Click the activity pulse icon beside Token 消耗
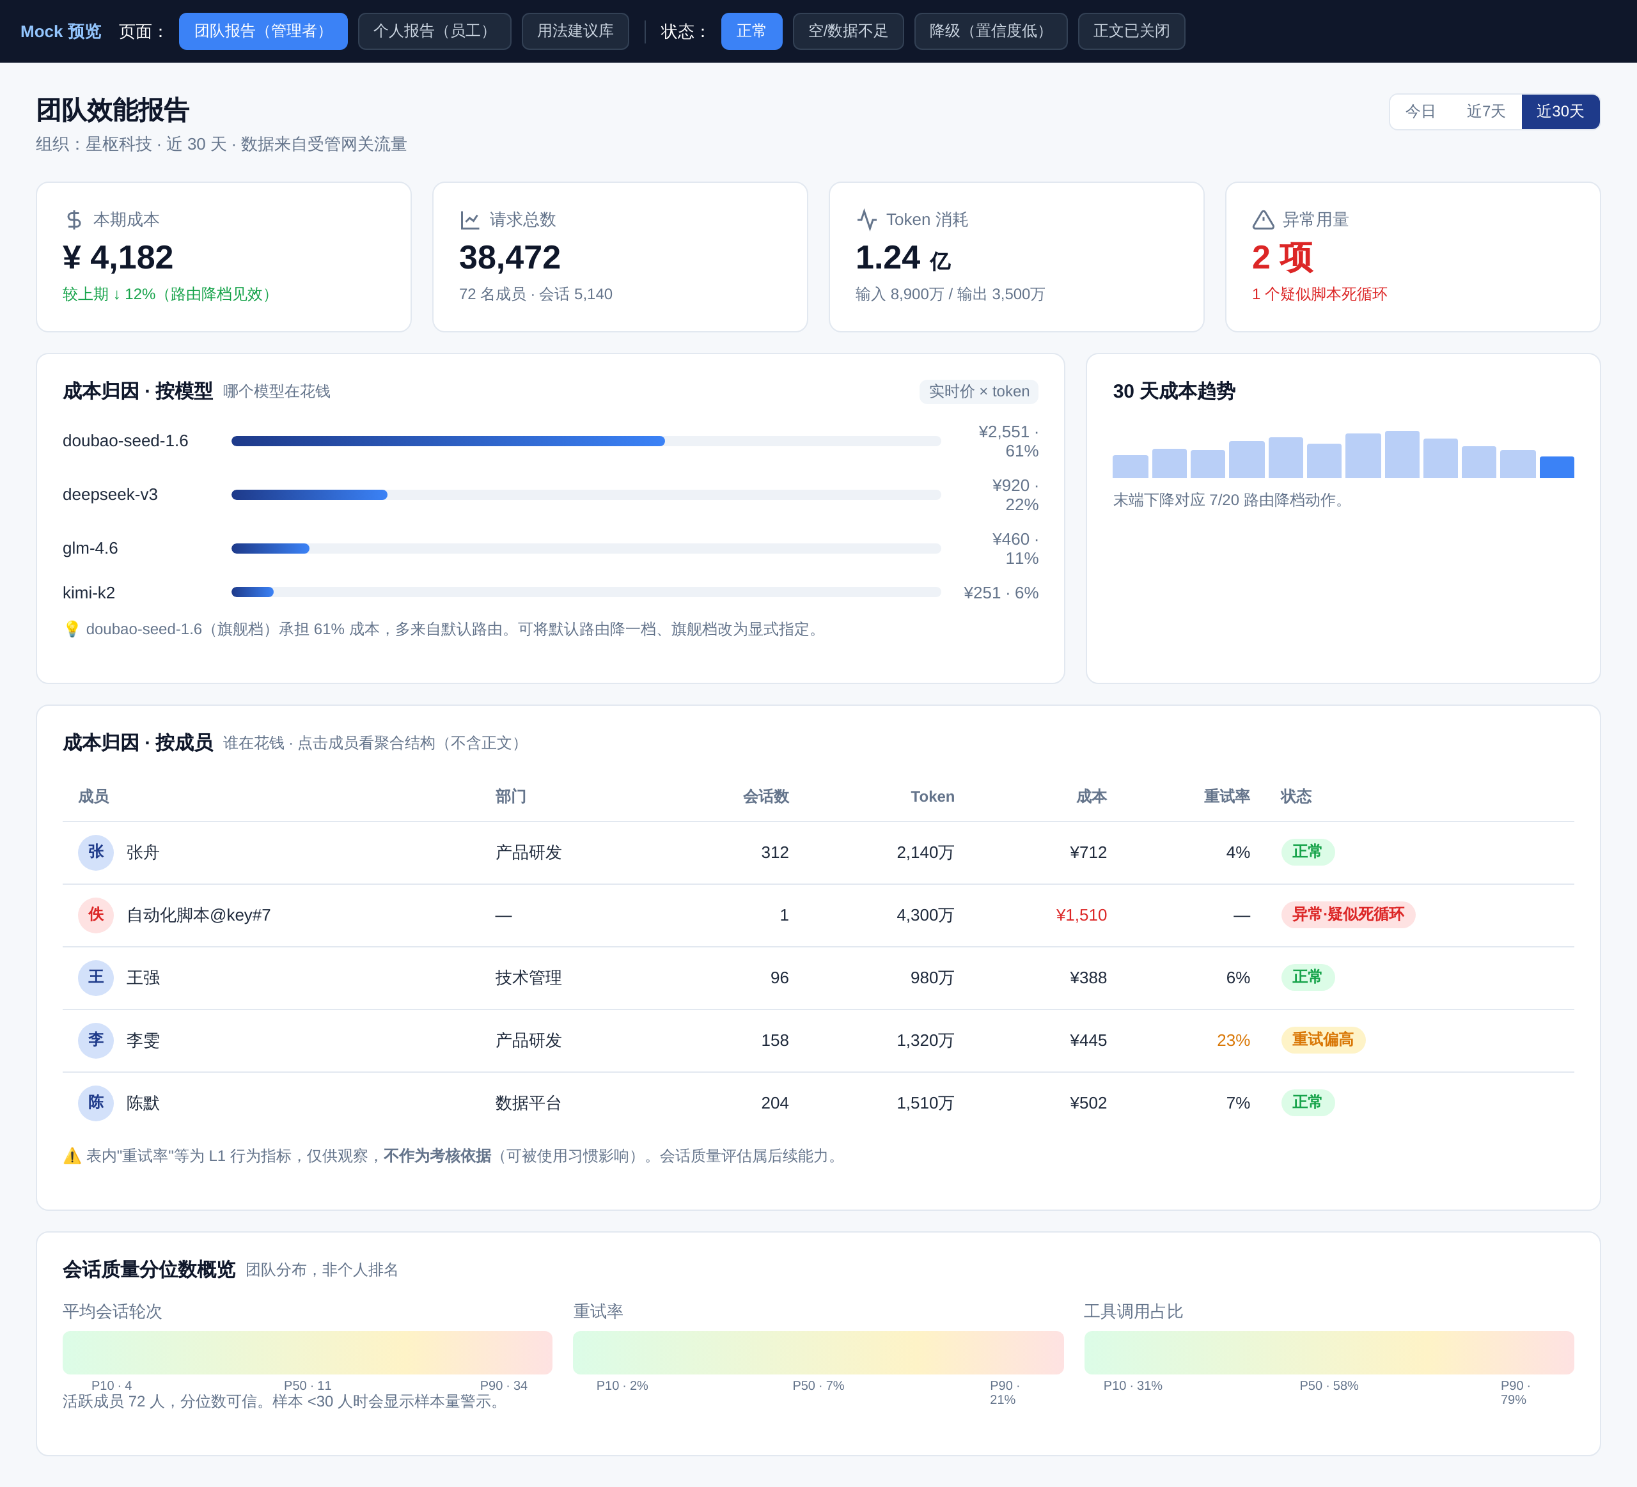 click(x=866, y=219)
